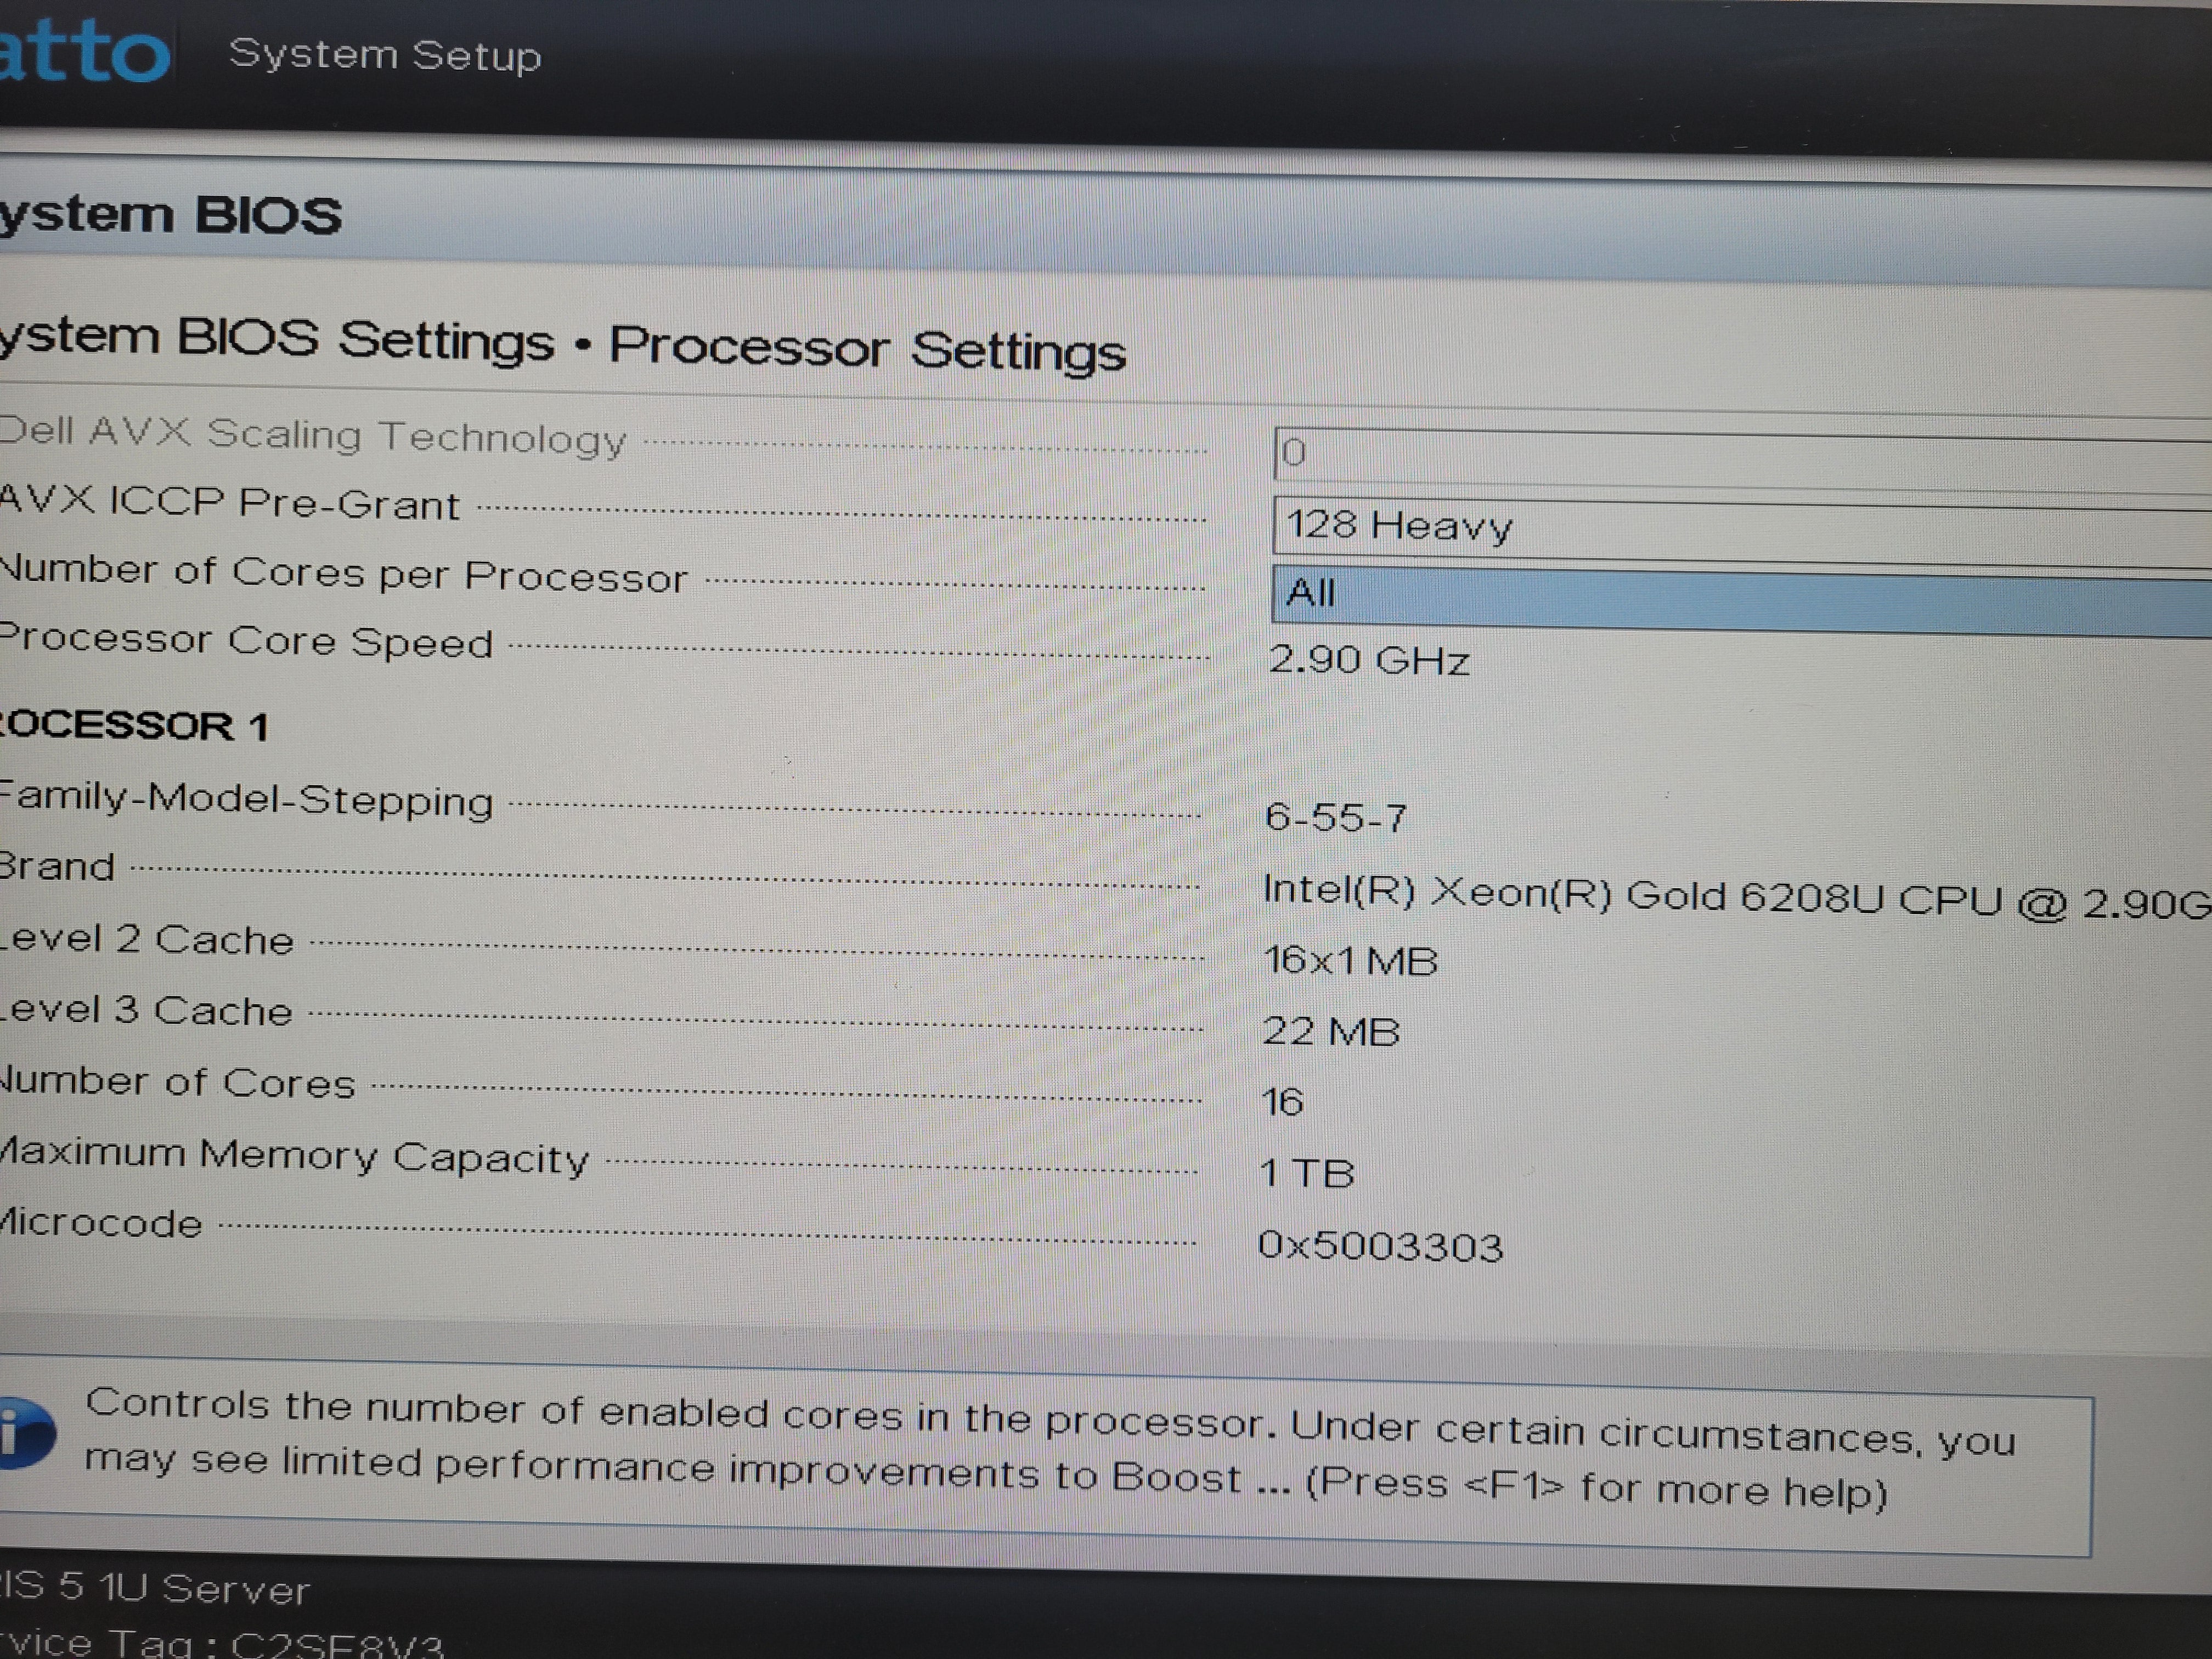Click the PROCESSOR 1 section heading
The width and height of the screenshot is (2212, 1659).
click(x=134, y=725)
